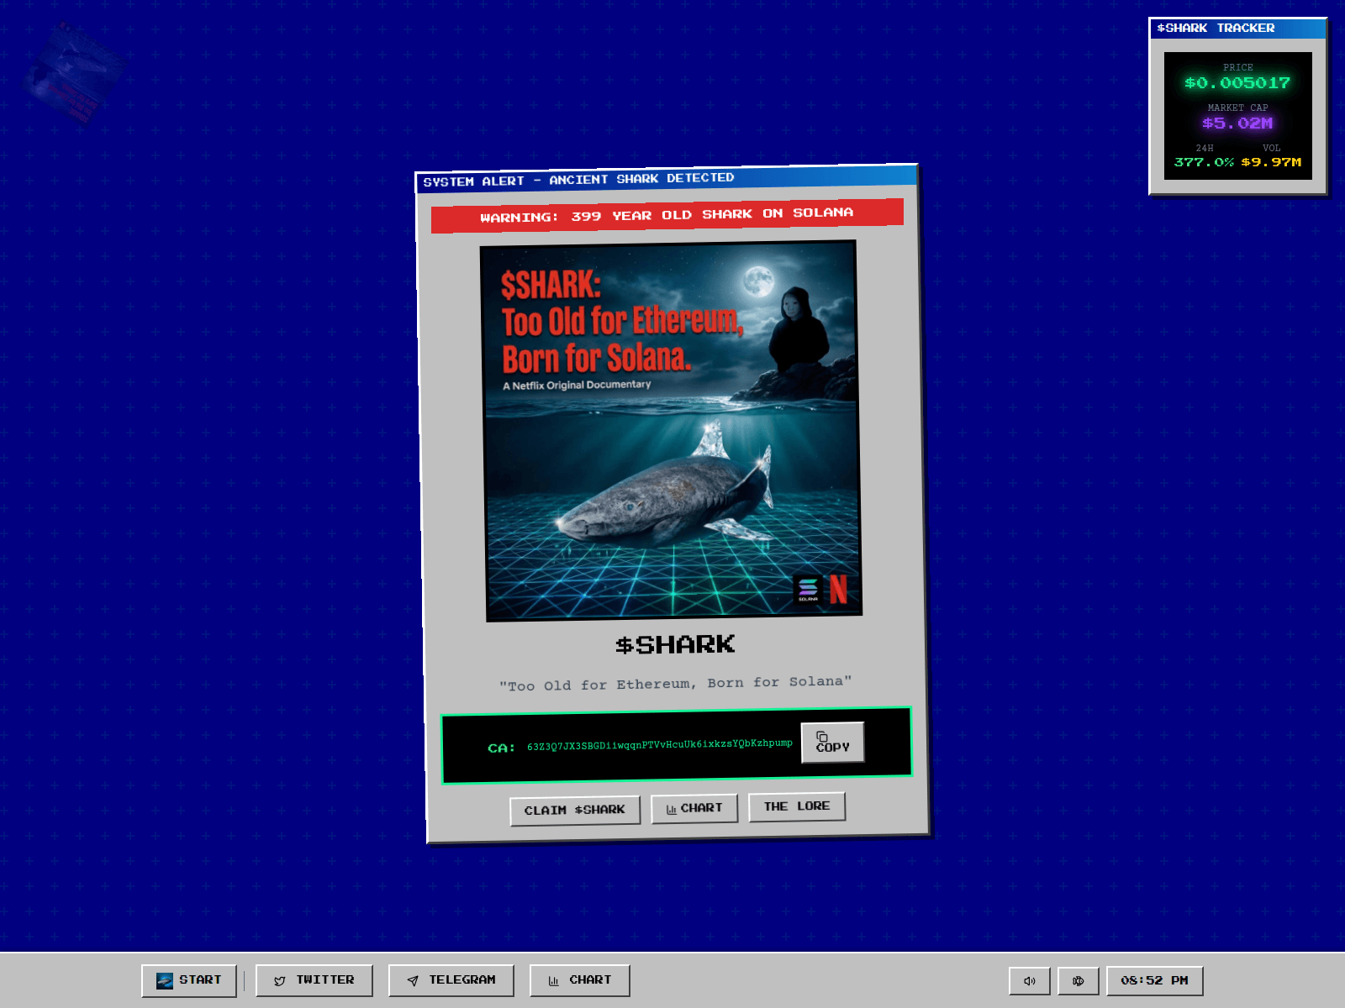Click the Claim $SHARK button
The width and height of the screenshot is (1345, 1008).
(575, 811)
